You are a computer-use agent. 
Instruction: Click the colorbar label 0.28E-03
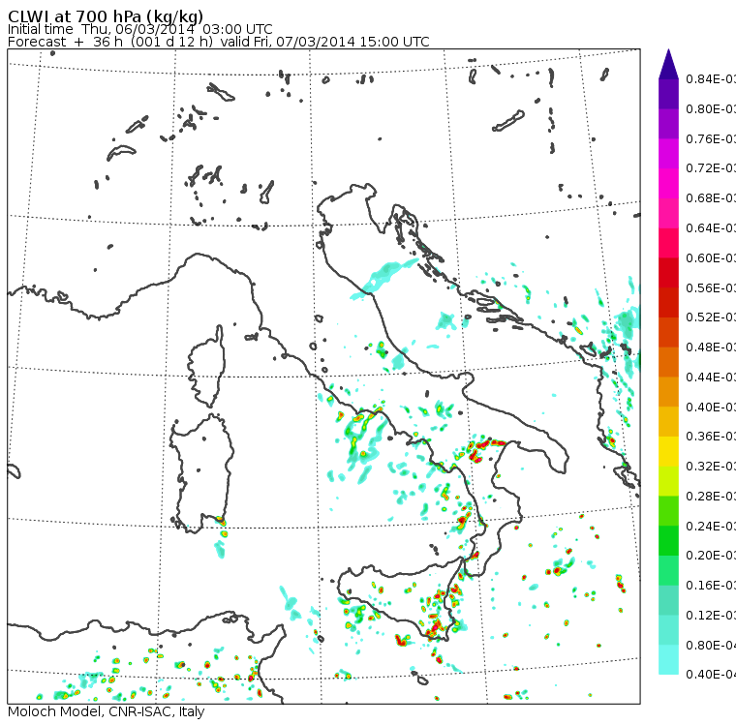pos(711,497)
